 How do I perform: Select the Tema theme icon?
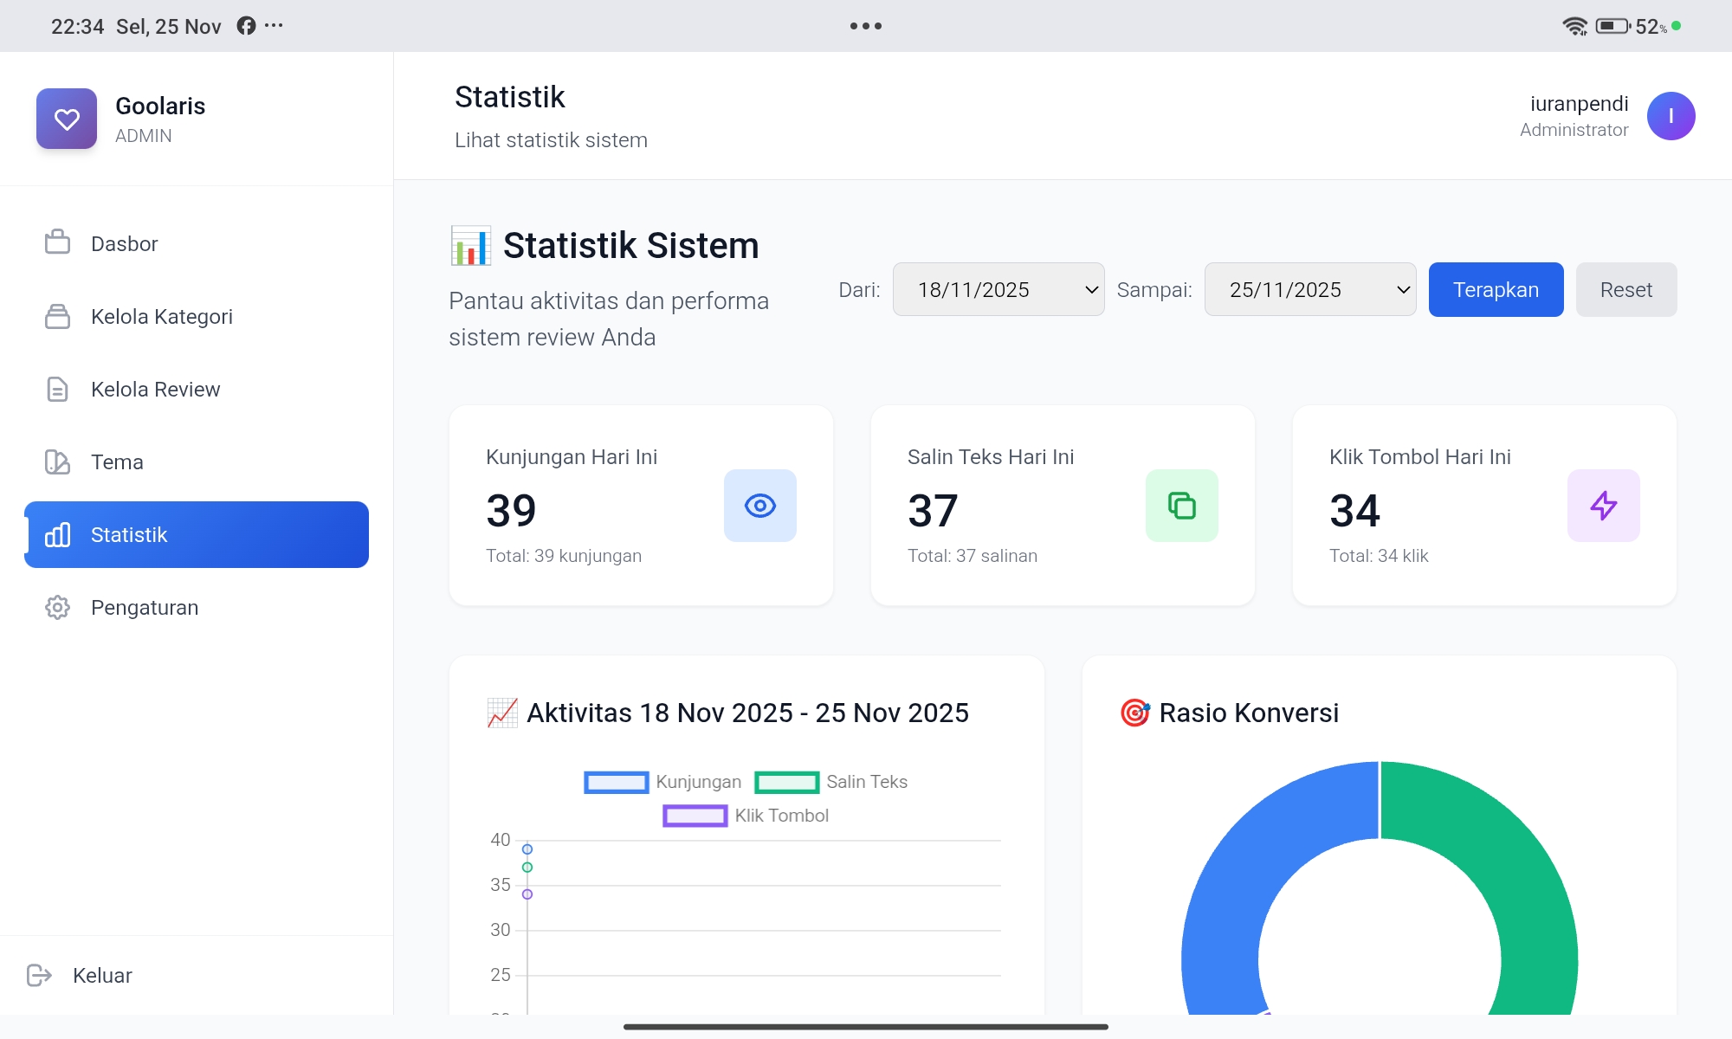click(57, 461)
